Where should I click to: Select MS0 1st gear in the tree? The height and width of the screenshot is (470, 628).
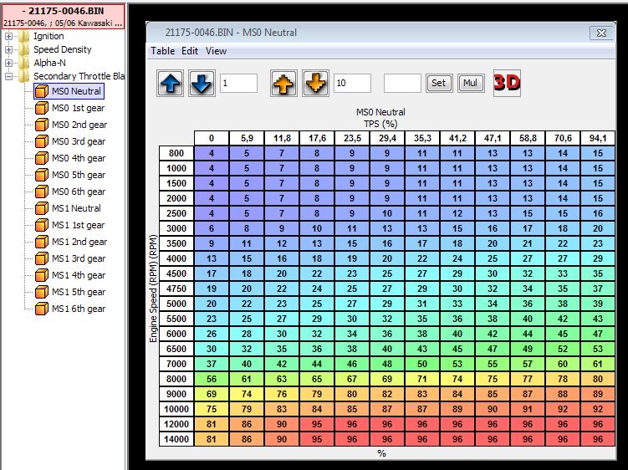(x=78, y=108)
